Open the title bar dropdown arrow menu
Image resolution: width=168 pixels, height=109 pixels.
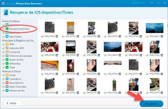(x=152, y=3)
